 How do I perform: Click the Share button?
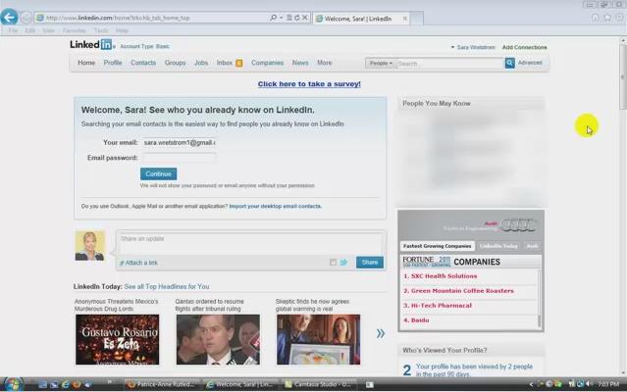point(370,263)
